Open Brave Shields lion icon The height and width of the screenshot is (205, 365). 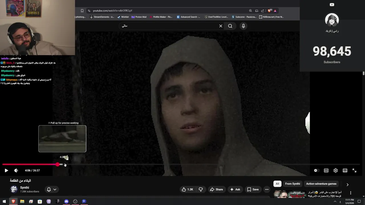(269, 11)
